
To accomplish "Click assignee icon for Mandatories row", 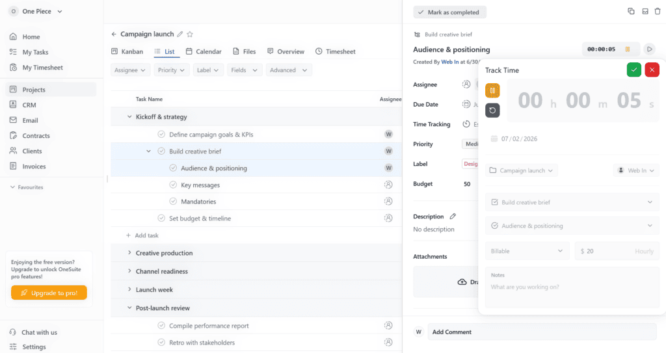I will (388, 202).
